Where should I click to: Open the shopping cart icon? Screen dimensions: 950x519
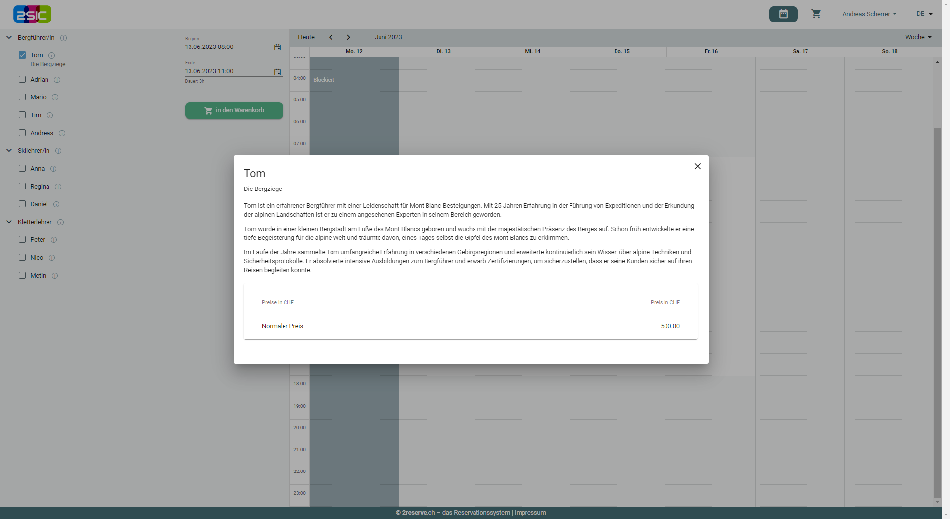click(816, 14)
